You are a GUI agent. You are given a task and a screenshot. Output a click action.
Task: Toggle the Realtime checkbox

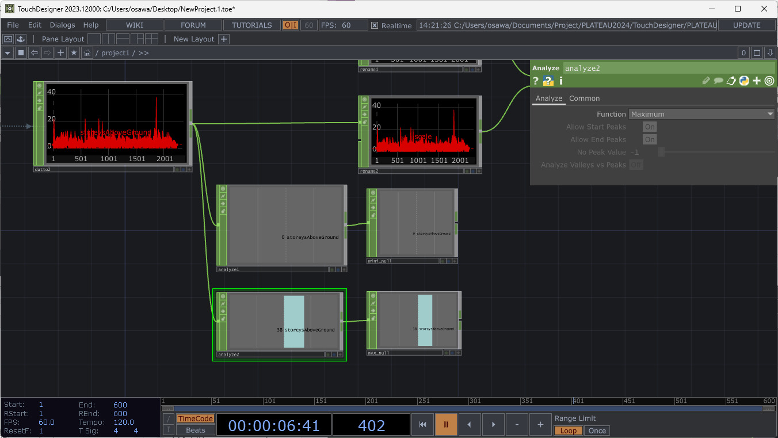coord(375,25)
